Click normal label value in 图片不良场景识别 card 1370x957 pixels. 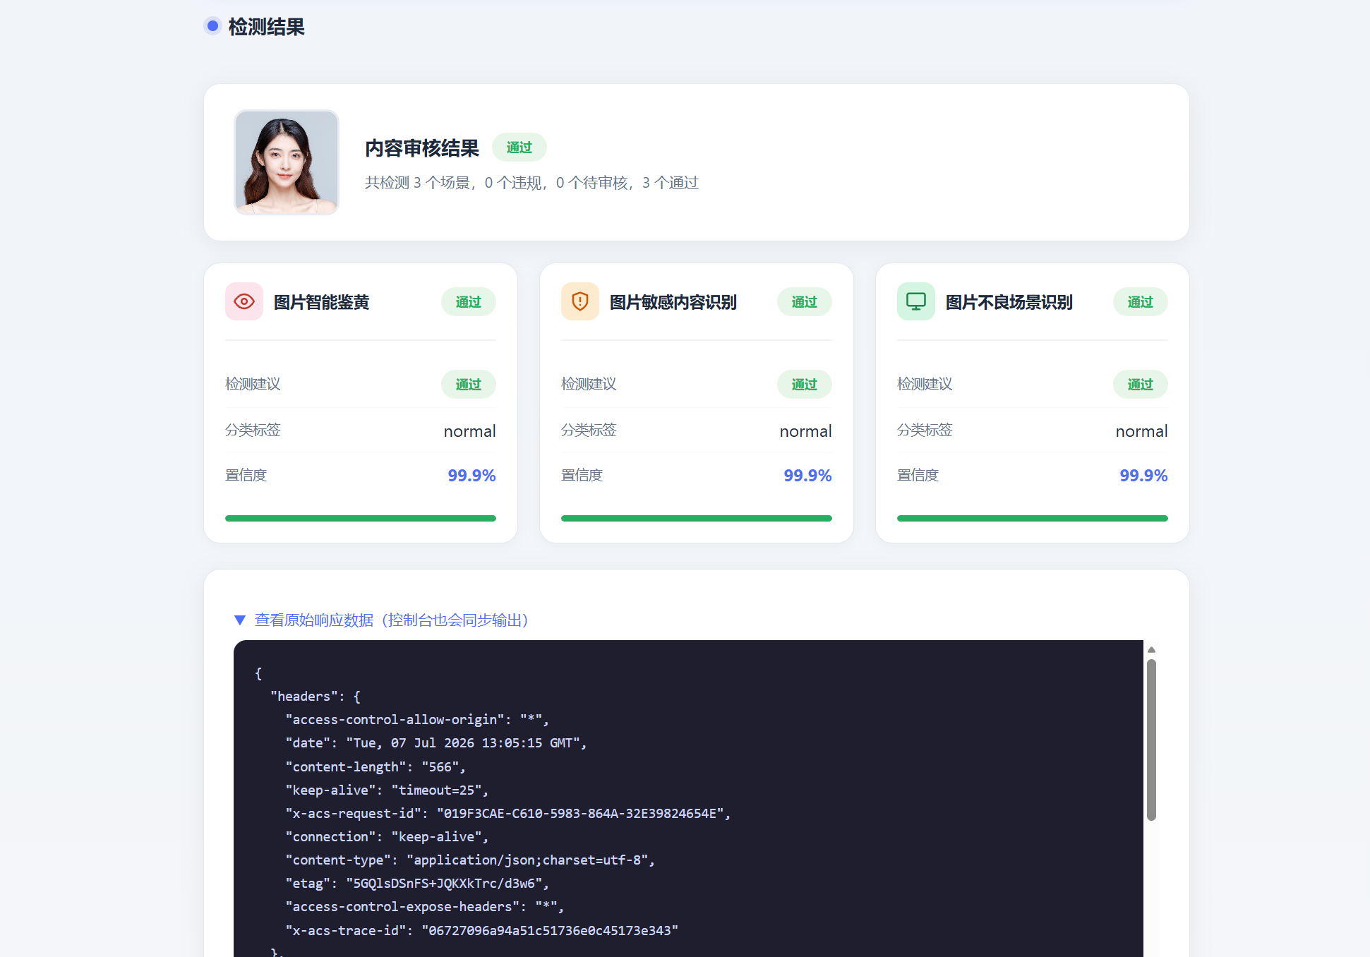click(x=1142, y=431)
